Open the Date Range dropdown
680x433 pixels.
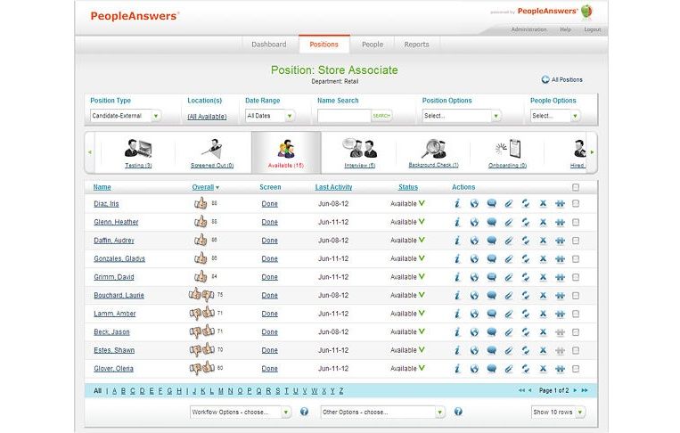tap(270, 116)
